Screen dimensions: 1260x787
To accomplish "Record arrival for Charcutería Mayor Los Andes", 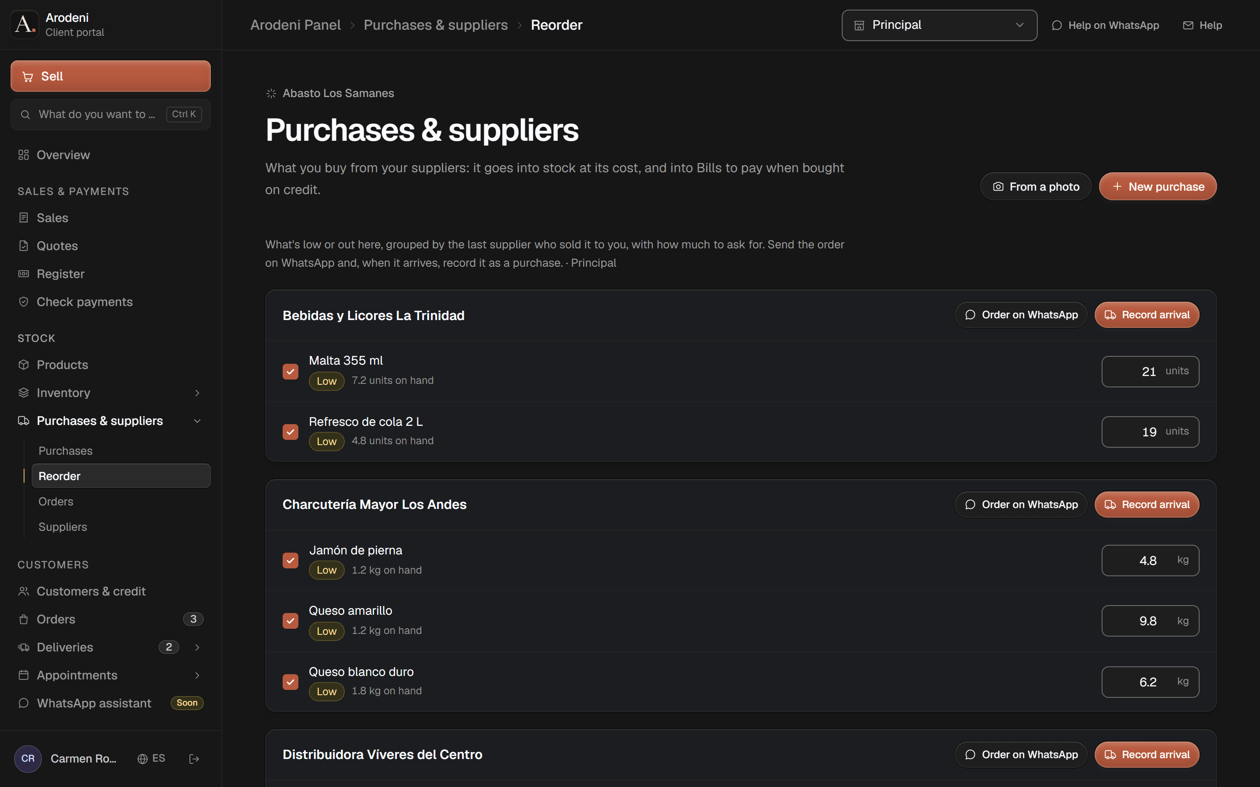I will click(1147, 505).
